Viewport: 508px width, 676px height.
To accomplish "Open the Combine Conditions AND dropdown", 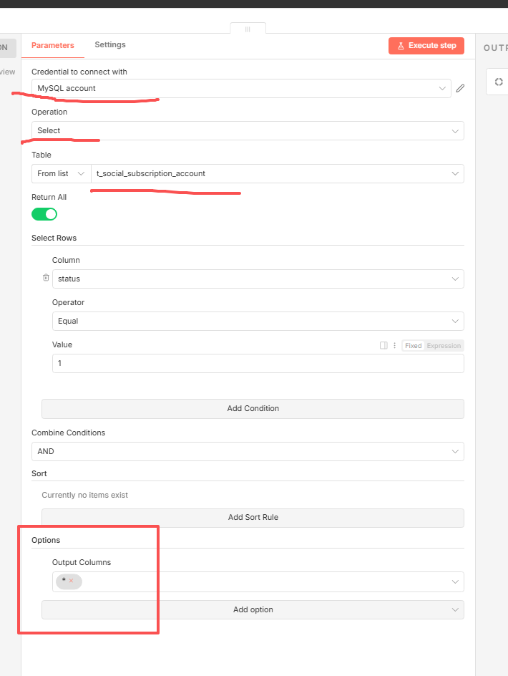I will coord(248,451).
